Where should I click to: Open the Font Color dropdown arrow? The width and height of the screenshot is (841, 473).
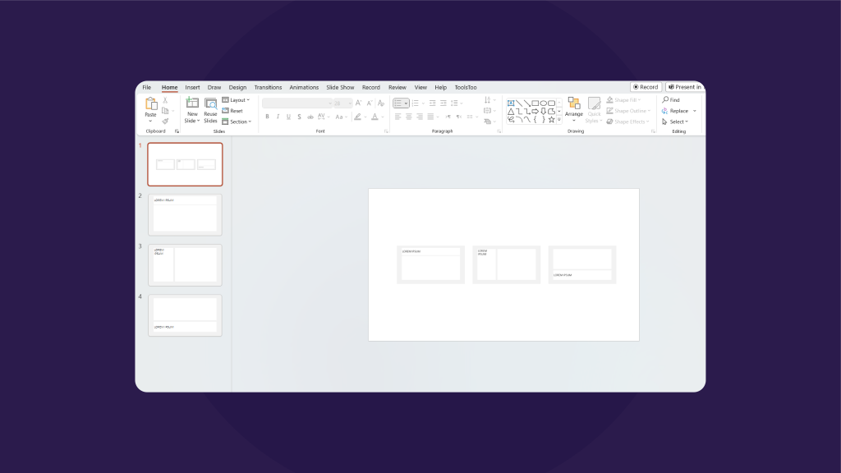pyautogui.click(x=383, y=117)
